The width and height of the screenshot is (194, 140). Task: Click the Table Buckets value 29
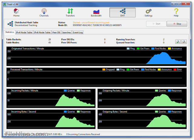(50, 39)
